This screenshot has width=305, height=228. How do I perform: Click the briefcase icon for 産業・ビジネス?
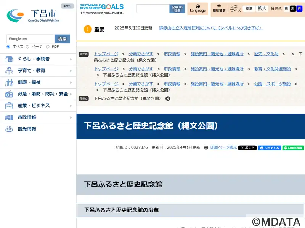click(x=9, y=106)
